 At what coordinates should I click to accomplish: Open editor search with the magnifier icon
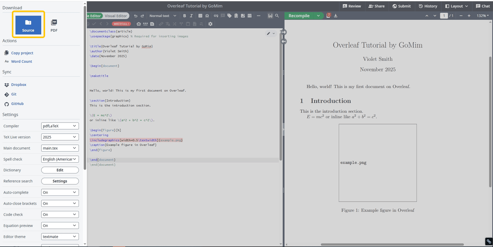277,16
